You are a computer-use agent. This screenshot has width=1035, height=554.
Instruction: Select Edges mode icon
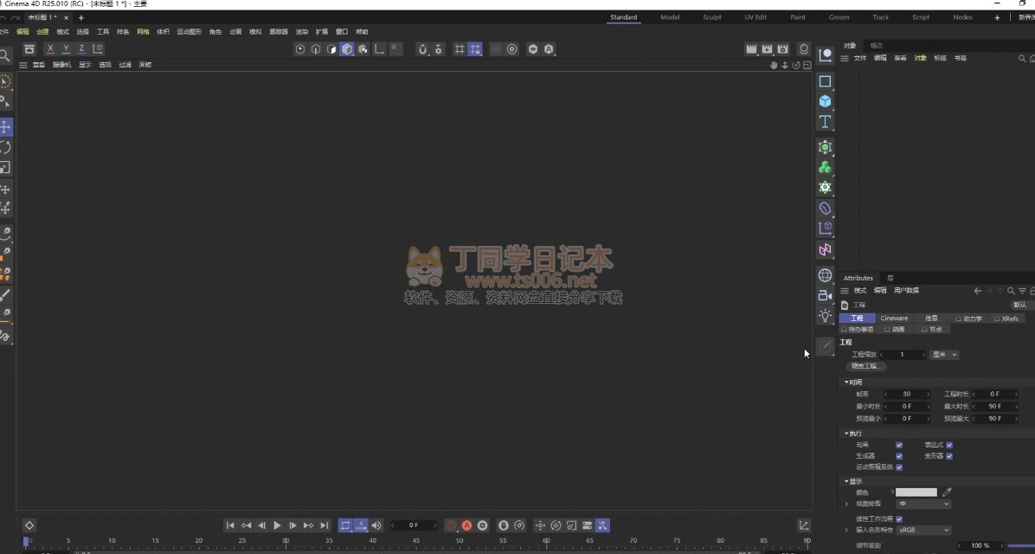316,48
